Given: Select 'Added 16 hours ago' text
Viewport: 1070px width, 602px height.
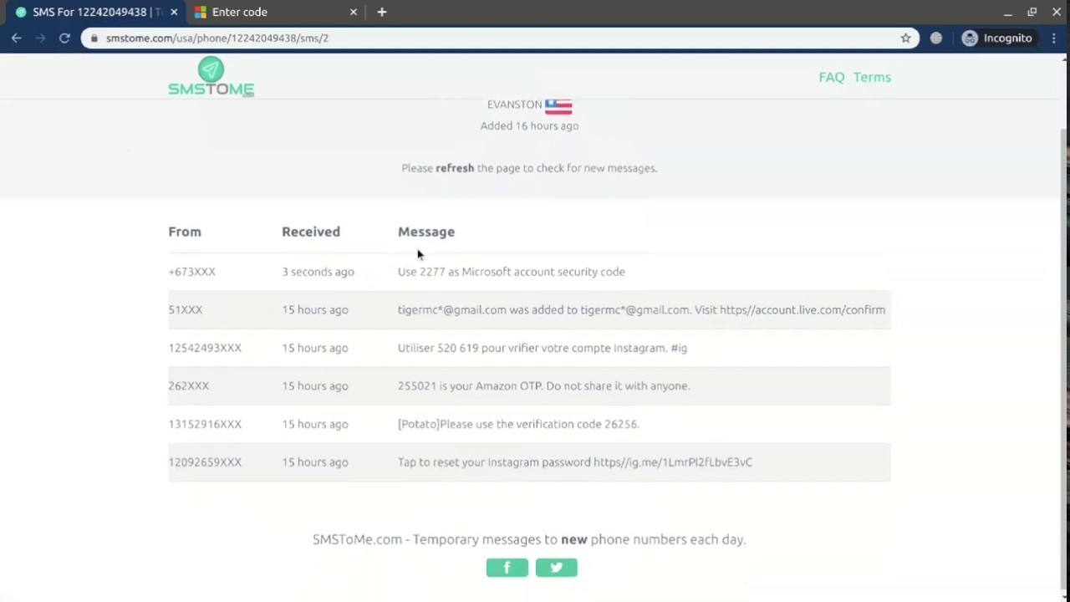Looking at the screenshot, I should 529,125.
